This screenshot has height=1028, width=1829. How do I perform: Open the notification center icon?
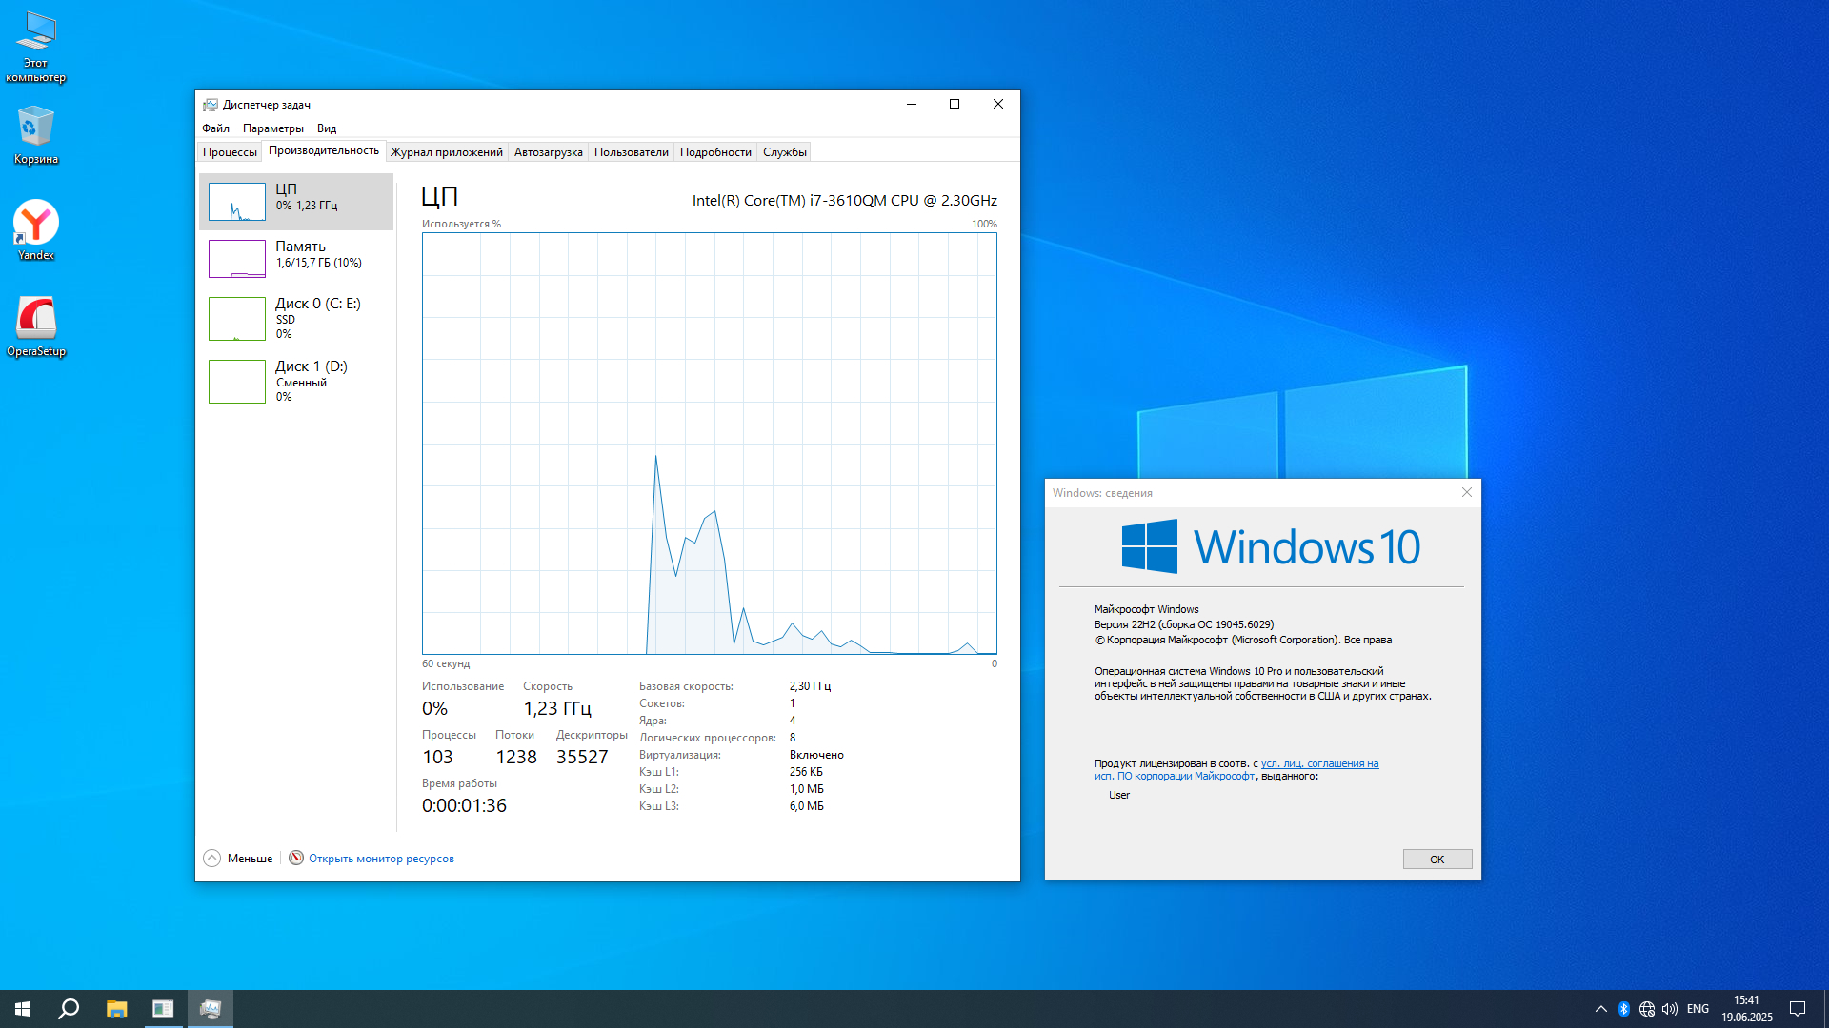tap(1798, 1009)
